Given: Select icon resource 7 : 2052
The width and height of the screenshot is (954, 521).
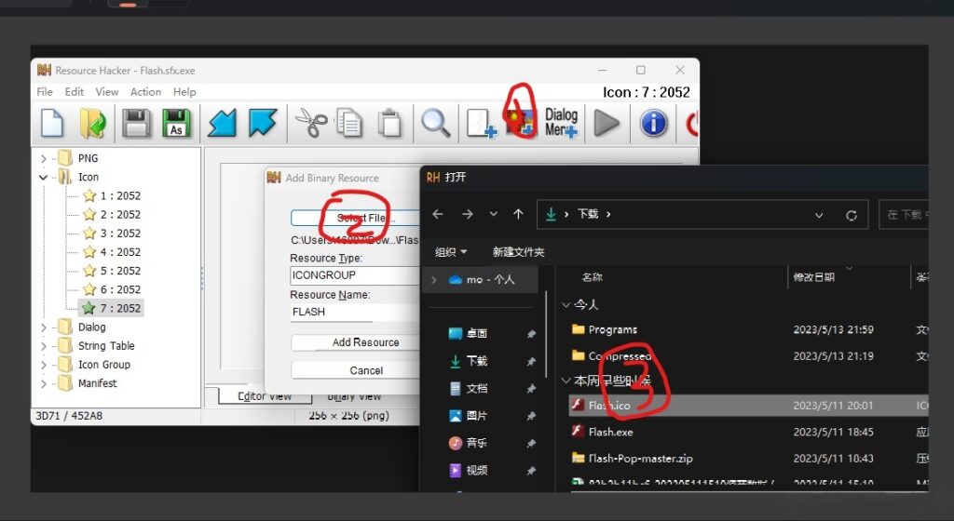Looking at the screenshot, I should (x=112, y=309).
